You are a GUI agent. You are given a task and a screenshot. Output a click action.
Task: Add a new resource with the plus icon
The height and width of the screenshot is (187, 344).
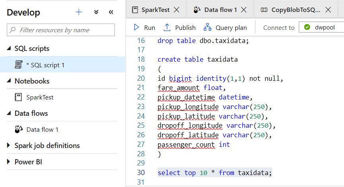(79, 12)
